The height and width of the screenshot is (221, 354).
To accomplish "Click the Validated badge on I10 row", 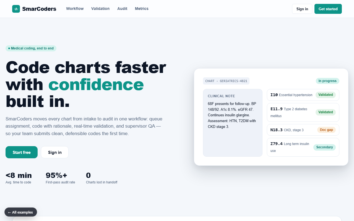I will [326, 95].
